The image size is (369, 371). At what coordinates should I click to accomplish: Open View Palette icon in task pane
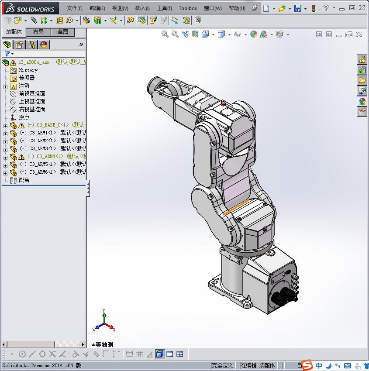(362, 91)
